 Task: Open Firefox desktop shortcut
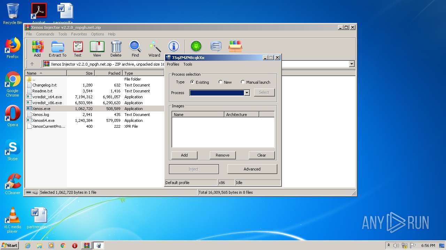13,48
